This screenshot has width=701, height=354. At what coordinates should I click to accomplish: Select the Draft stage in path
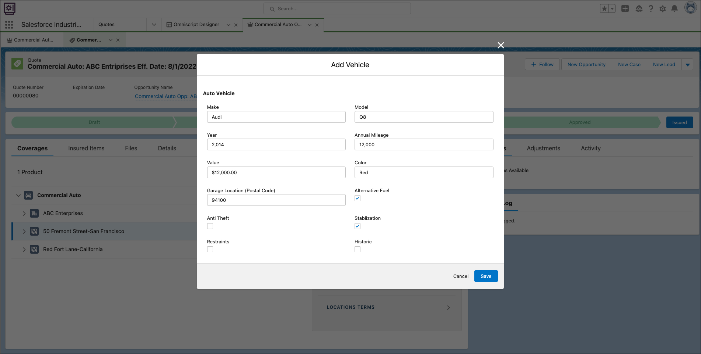pyautogui.click(x=94, y=122)
